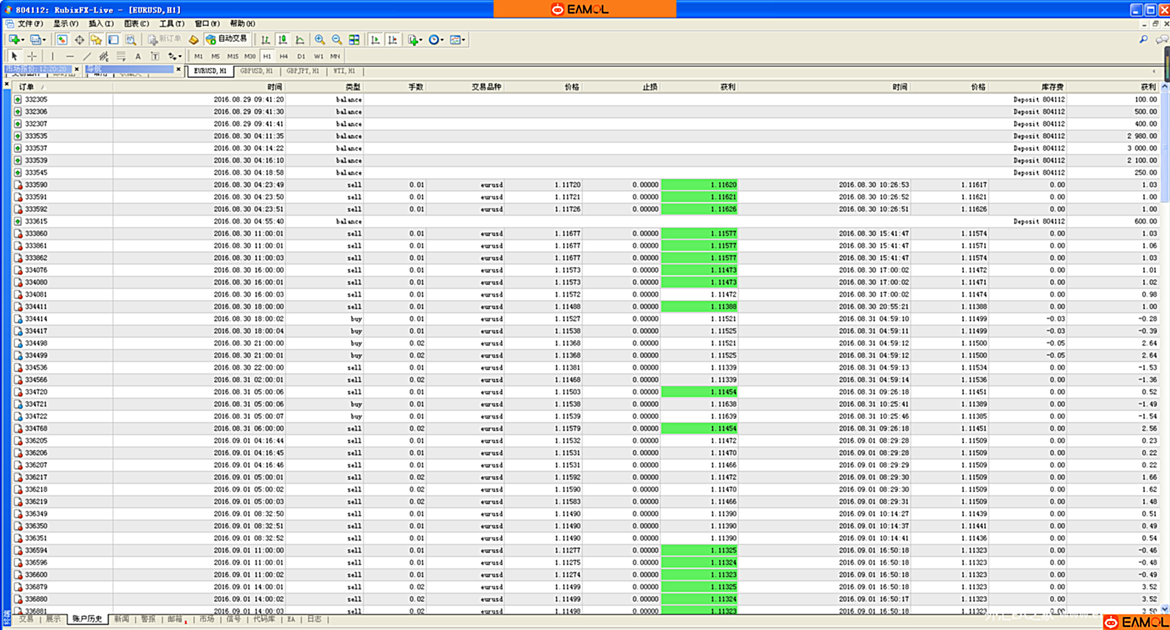Click the 新订单 new order button

(165, 39)
